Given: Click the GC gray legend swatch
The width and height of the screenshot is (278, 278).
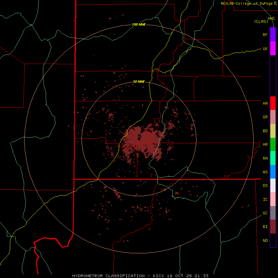Looking at the screenshot, I should [273, 213].
